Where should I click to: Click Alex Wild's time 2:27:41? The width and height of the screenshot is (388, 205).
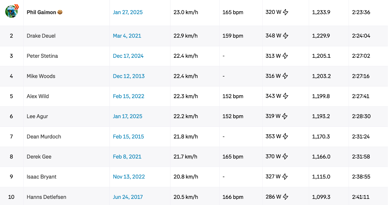[x=361, y=96]
